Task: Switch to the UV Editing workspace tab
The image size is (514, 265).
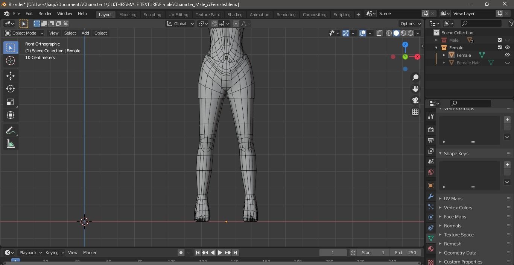Action: [178, 14]
